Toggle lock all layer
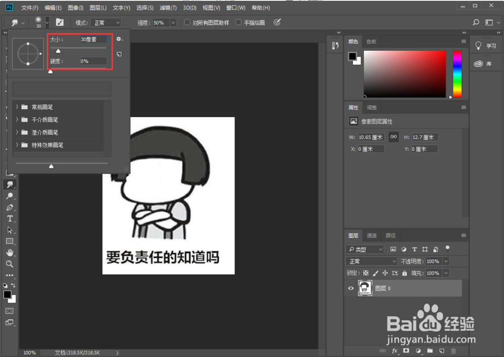The height and width of the screenshot is (357, 504). (404, 273)
